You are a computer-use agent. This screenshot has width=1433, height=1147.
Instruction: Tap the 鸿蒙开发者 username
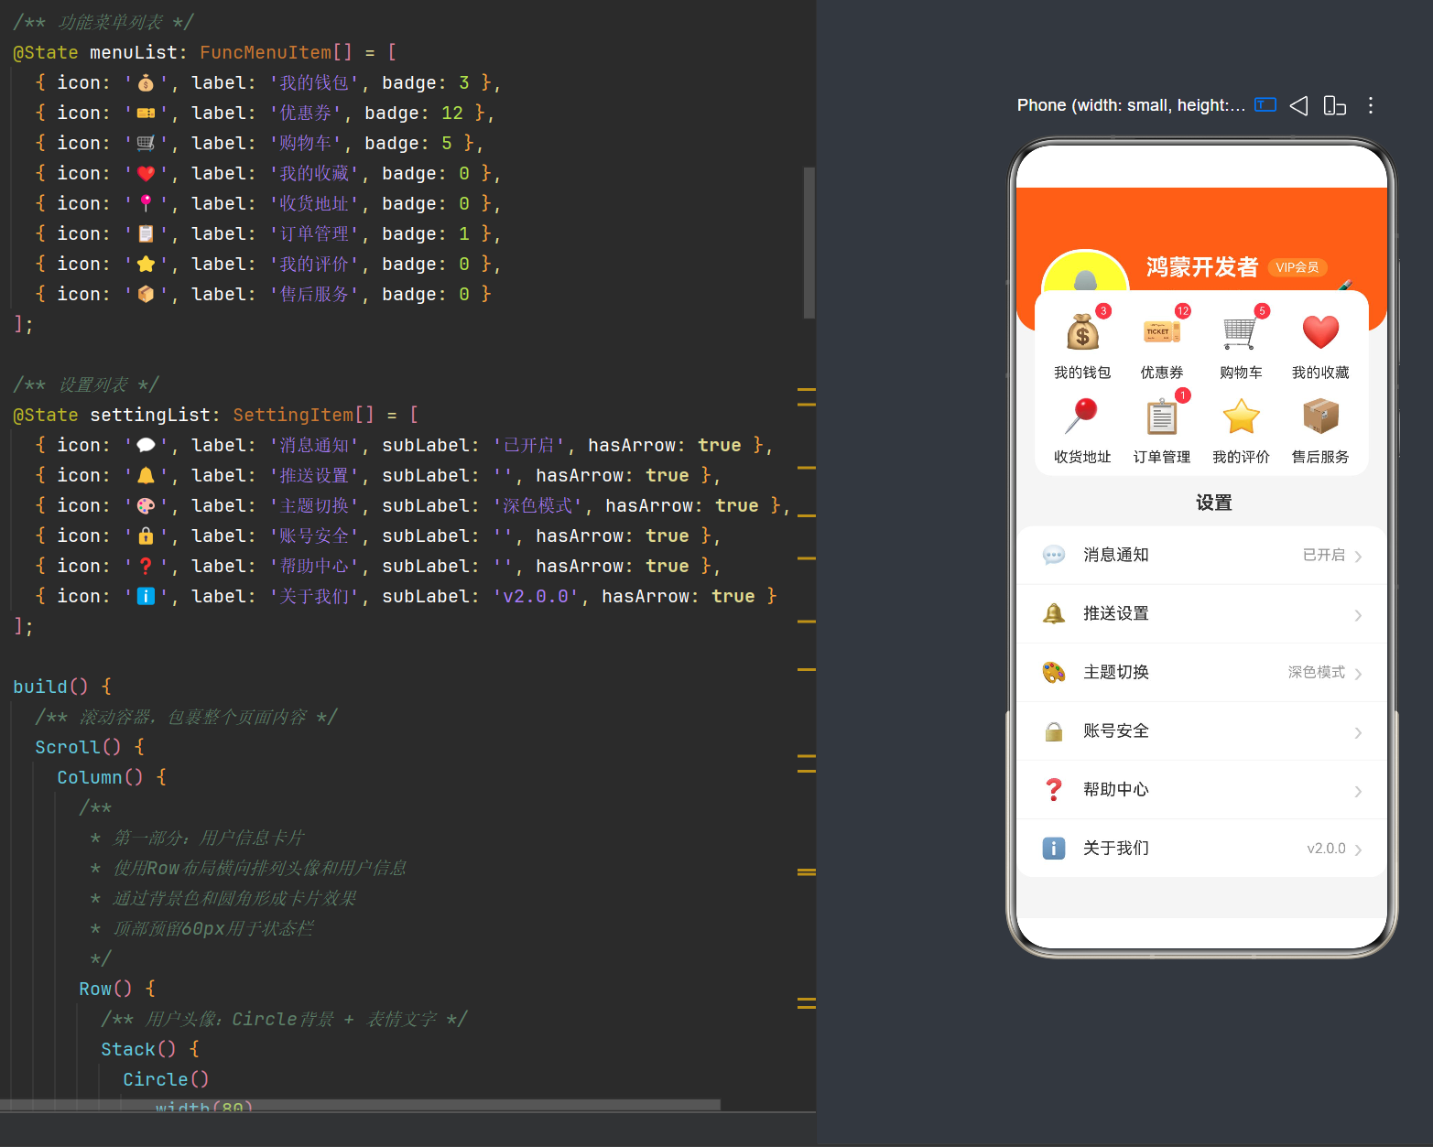[x=1202, y=266]
